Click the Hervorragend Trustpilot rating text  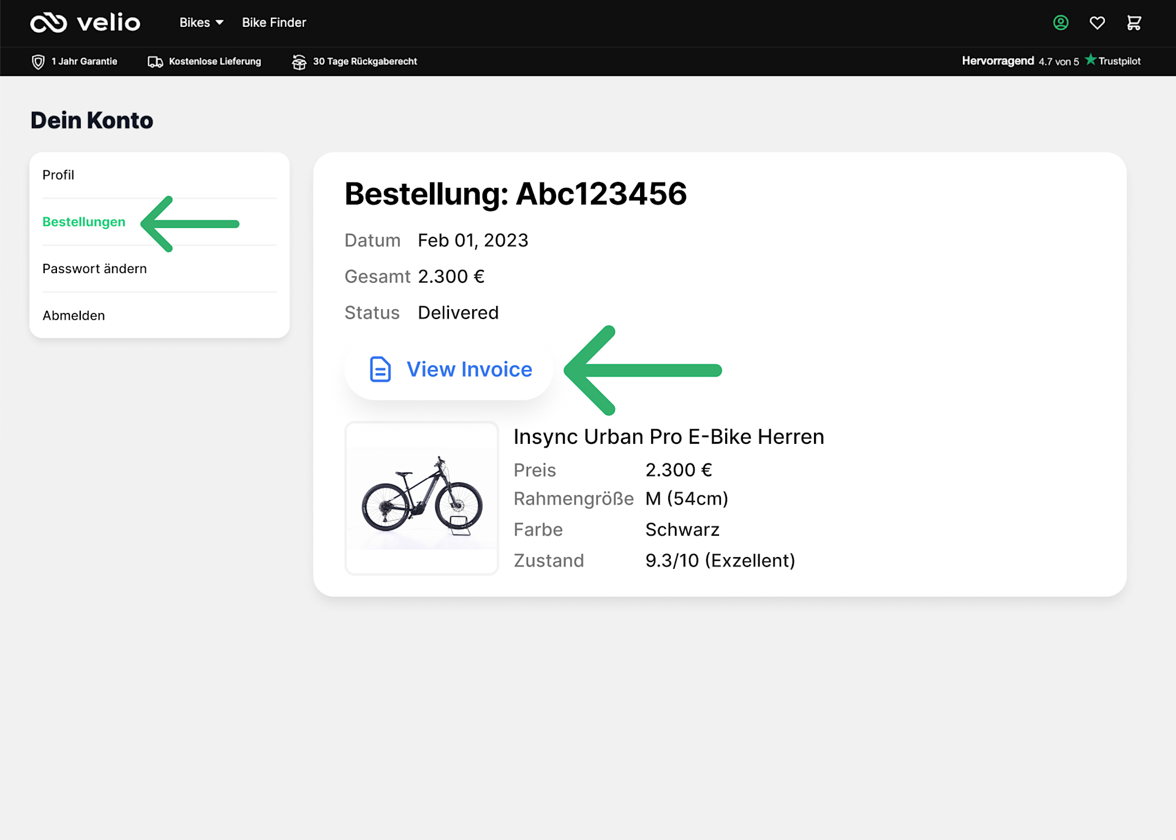pyautogui.click(x=997, y=61)
